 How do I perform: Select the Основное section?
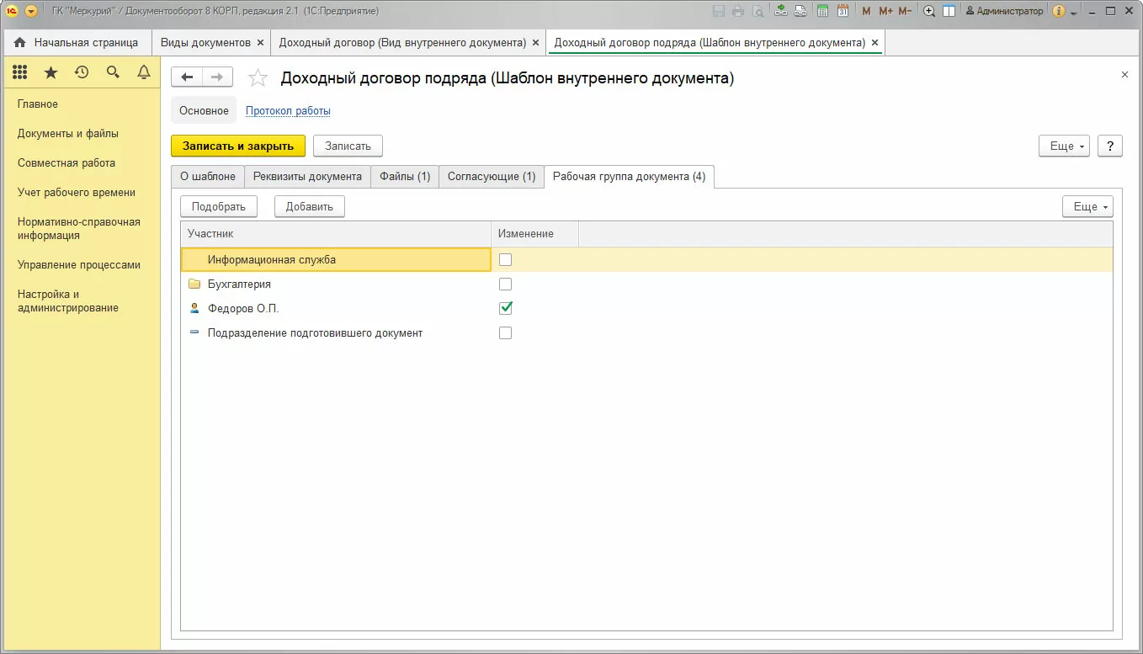click(204, 110)
